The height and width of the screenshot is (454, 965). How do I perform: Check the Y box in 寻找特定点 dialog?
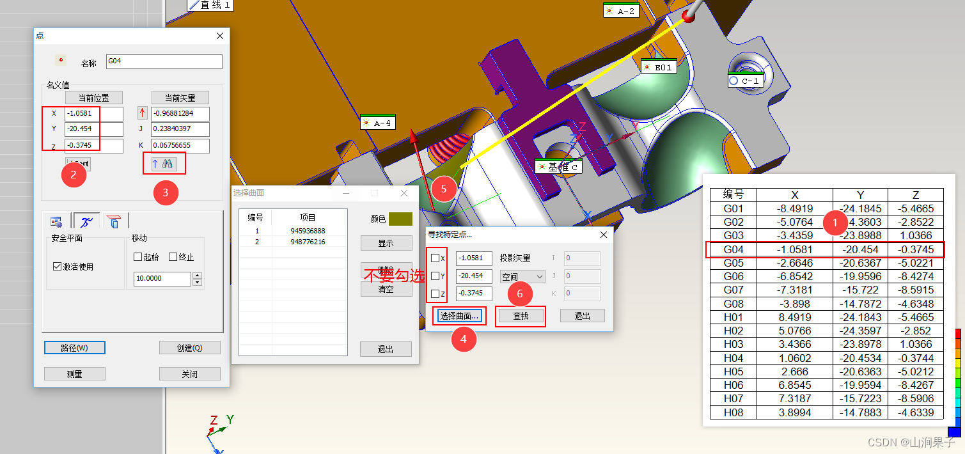(x=435, y=276)
